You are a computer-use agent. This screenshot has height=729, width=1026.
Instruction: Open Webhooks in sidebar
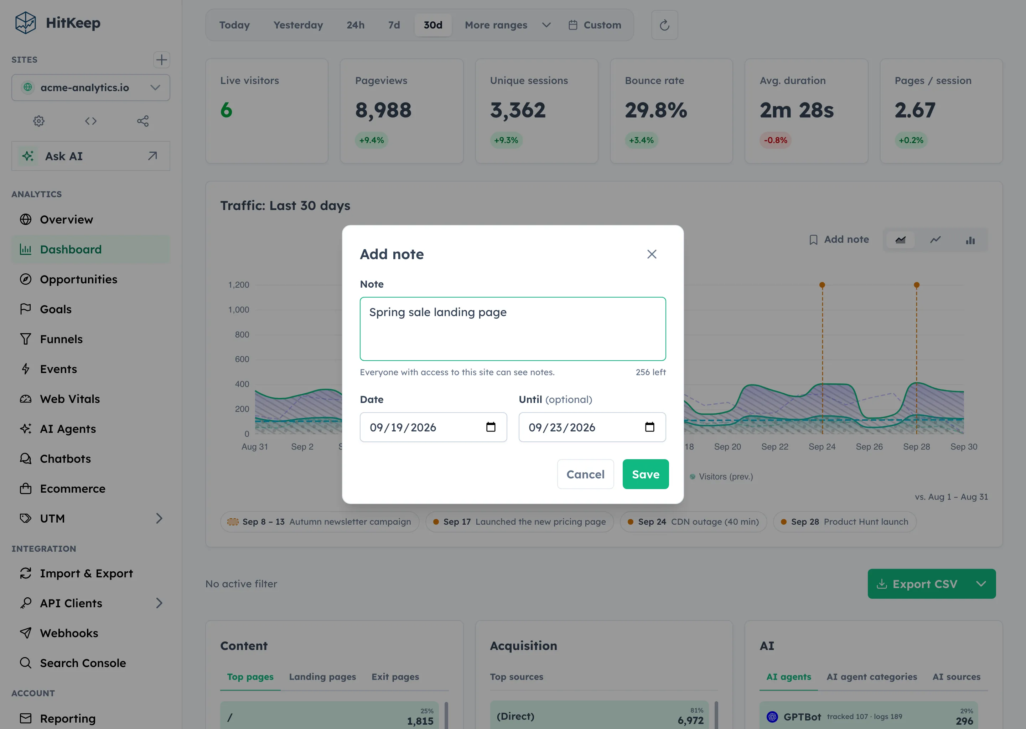coord(91,633)
